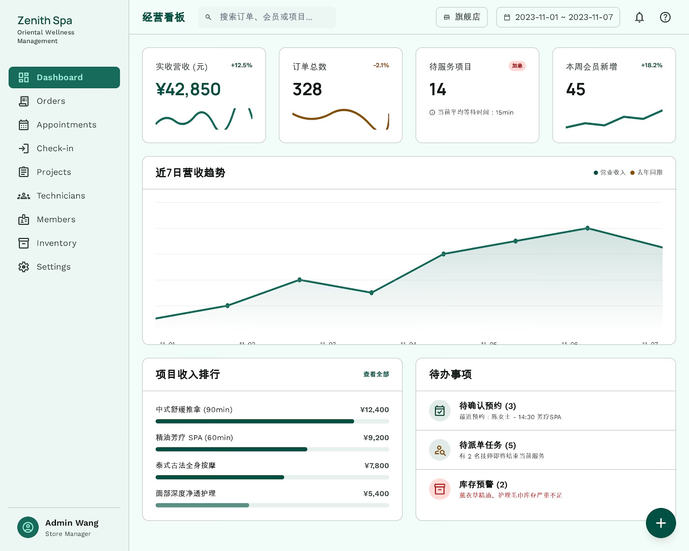Click the 待确认预约 calendar icon
This screenshot has width=689, height=551.
[x=440, y=411]
